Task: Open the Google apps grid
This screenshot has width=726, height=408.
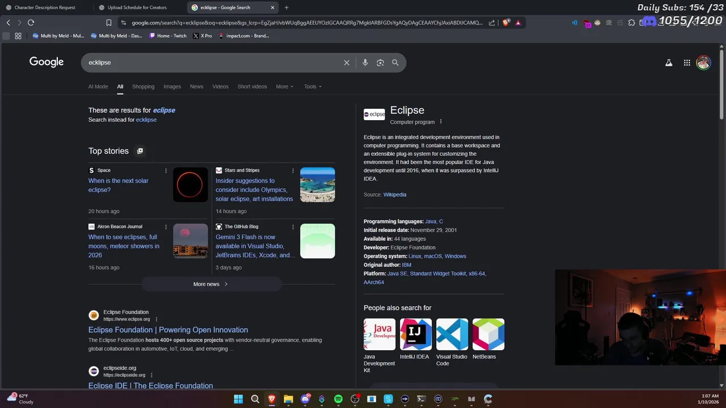Action: point(687,63)
